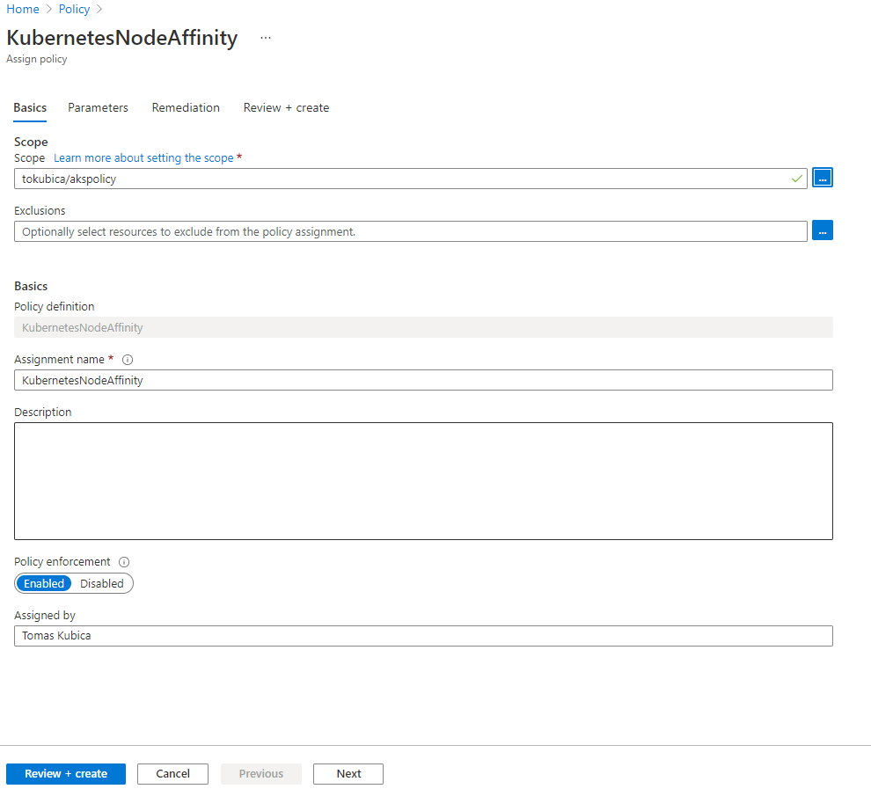871x789 pixels.
Task: Set policy enforcement to Enabled
Action: coord(44,583)
